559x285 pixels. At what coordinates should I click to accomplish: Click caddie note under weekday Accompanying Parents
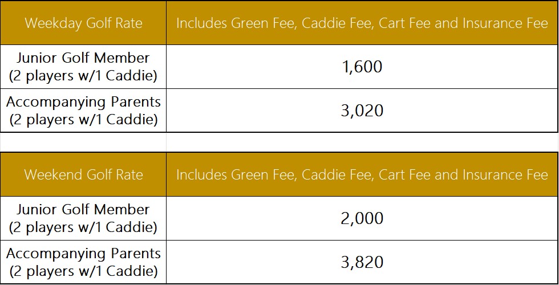[x=83, y=121]
